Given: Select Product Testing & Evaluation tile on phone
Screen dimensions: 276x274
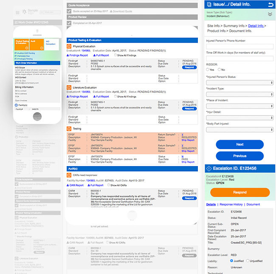Looking at the screenshot, I should (22, 44).
